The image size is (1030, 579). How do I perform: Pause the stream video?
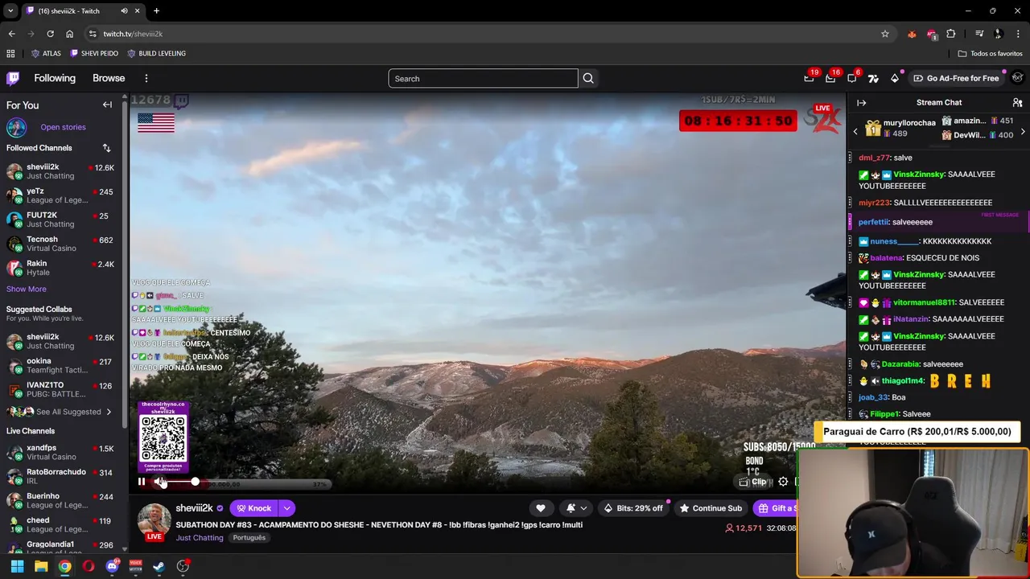tap(142, 482)
